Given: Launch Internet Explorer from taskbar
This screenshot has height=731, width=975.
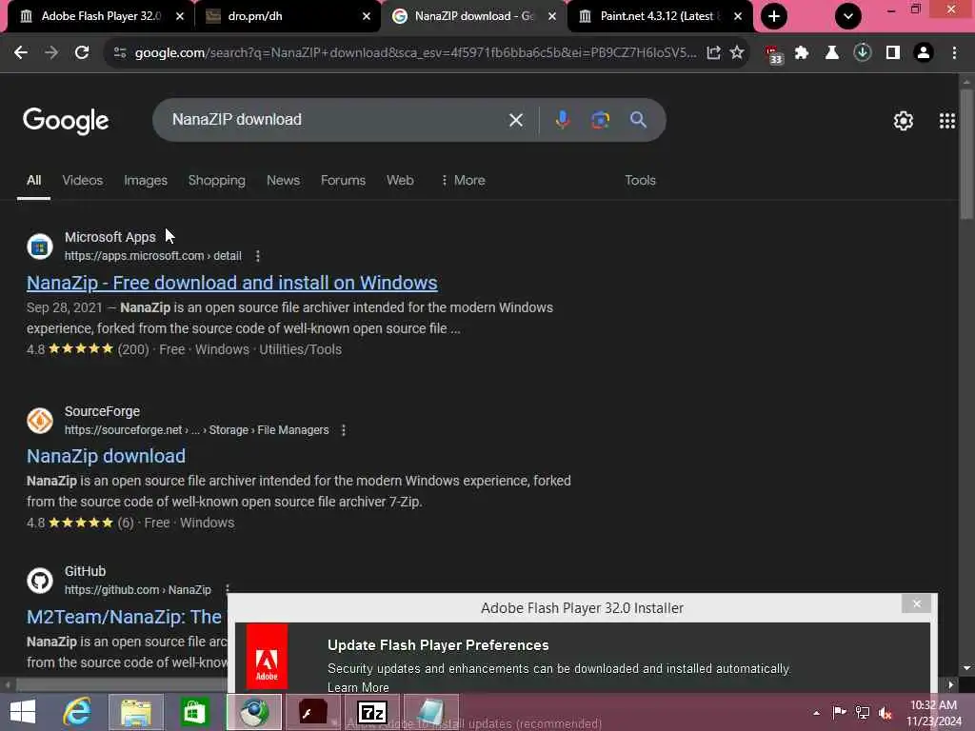Looking at the screenshot, I should (77, 712).
